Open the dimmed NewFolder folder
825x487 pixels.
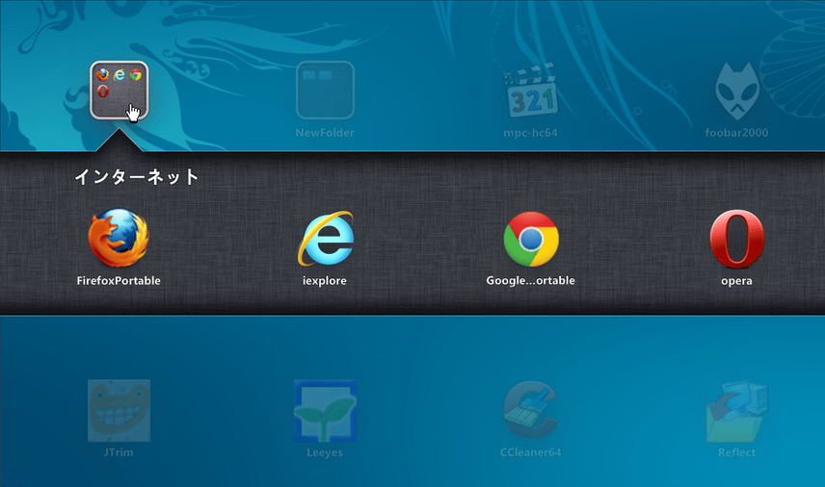[x=325, y=90]
